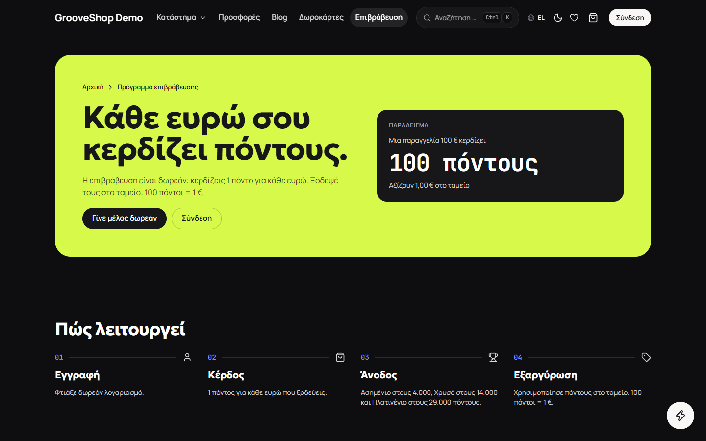
Task: Select the Επιβράβευση nav tab
Action: [x=379, y=17]
